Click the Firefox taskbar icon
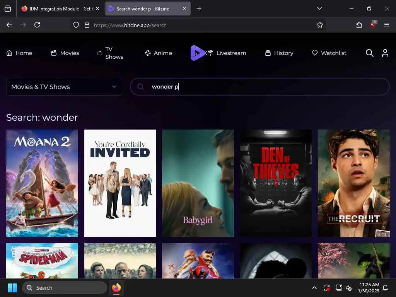This screenshot has width=396, height=297. [x=116, y=288]
